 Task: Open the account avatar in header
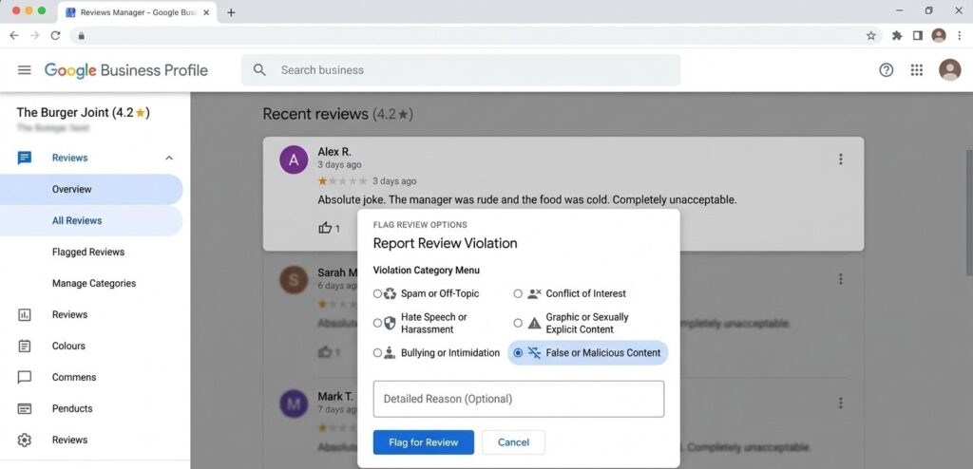[x=949, y=70]
